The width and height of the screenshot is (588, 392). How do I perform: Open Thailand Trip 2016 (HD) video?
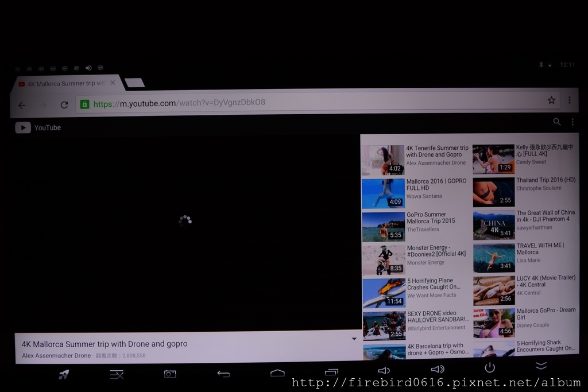pyautogui.click(x=546, y=180)
